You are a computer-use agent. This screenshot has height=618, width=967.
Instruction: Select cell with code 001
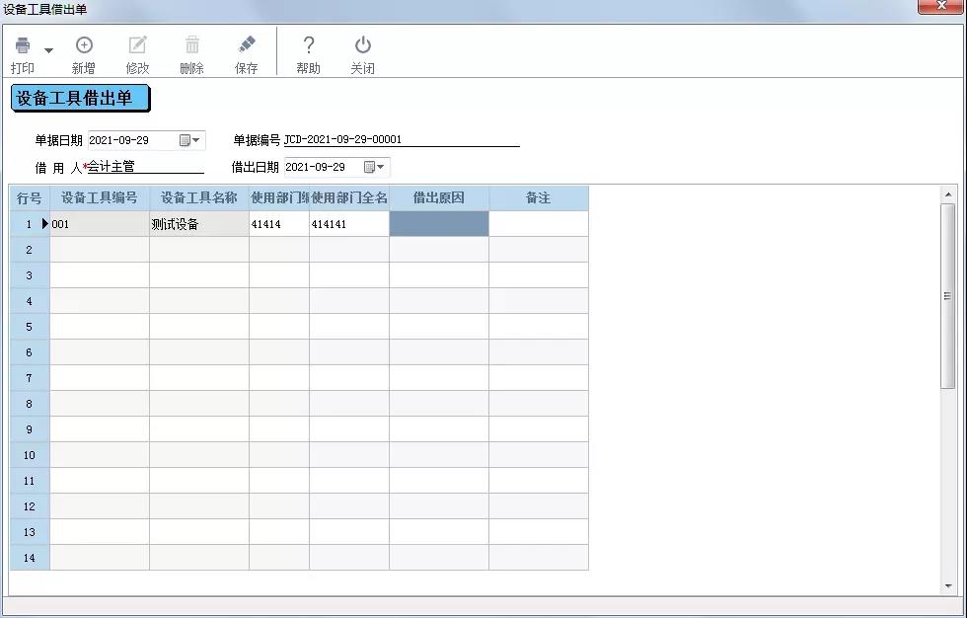pyautogui.click(x=100, y=224)
